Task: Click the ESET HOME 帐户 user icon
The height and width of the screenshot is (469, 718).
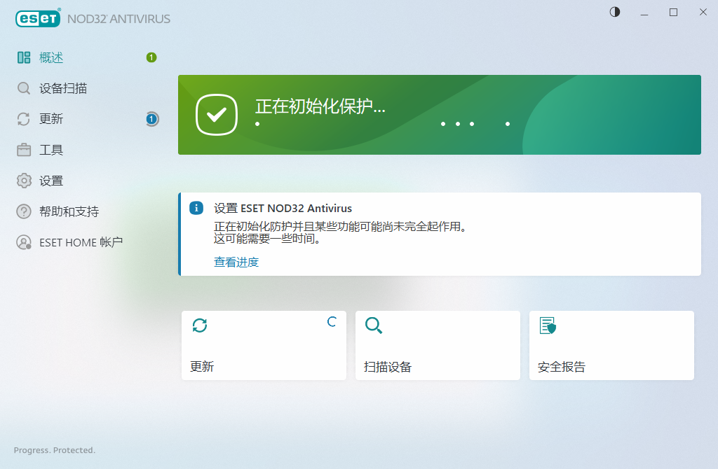Action: pyautogui.click(x=24, y=242)
